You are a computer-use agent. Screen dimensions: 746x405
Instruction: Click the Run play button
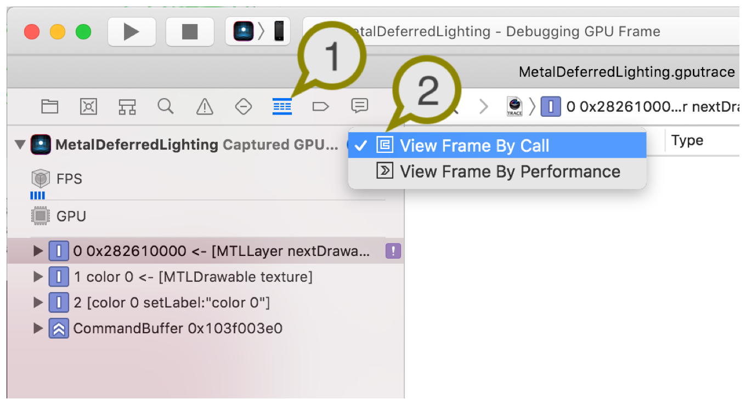132,32
